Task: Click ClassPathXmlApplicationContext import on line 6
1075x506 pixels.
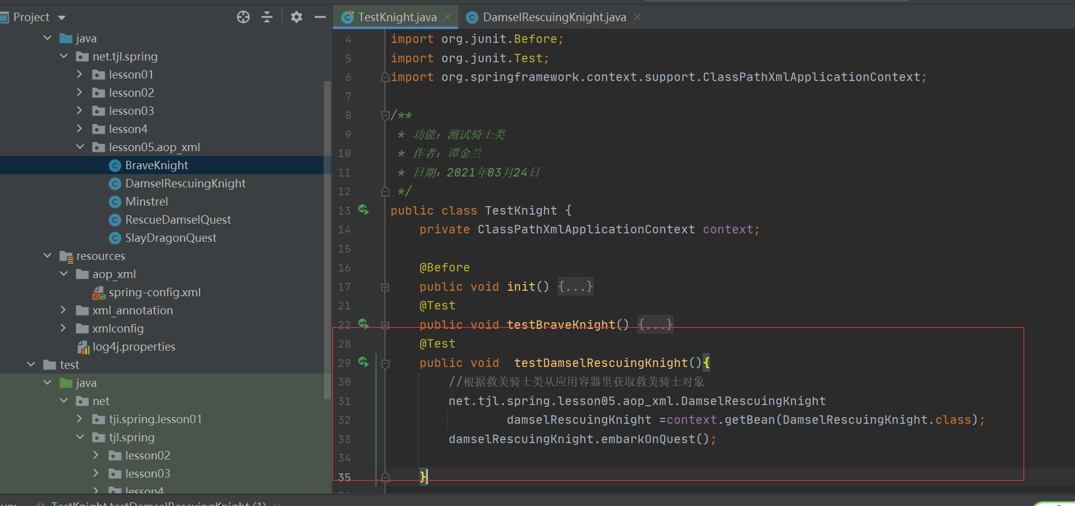Action: [811, 77]
